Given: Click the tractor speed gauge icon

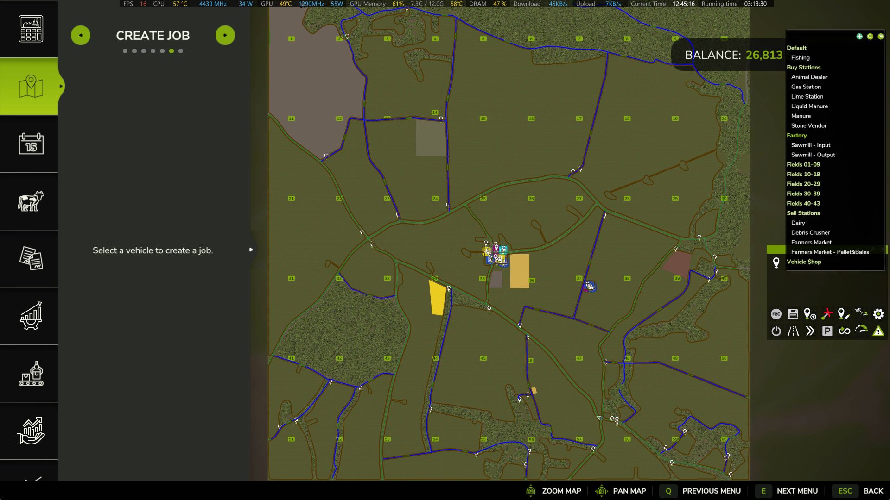Looking at the screenshot, I should (x=861, y=313).
